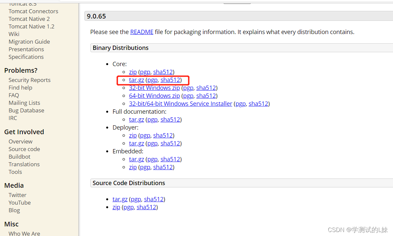Image resolution: width=393 pixels, height=236 pixels.
Task: Open pgp for Source Code tar.gz
Action: coord(136,199)
